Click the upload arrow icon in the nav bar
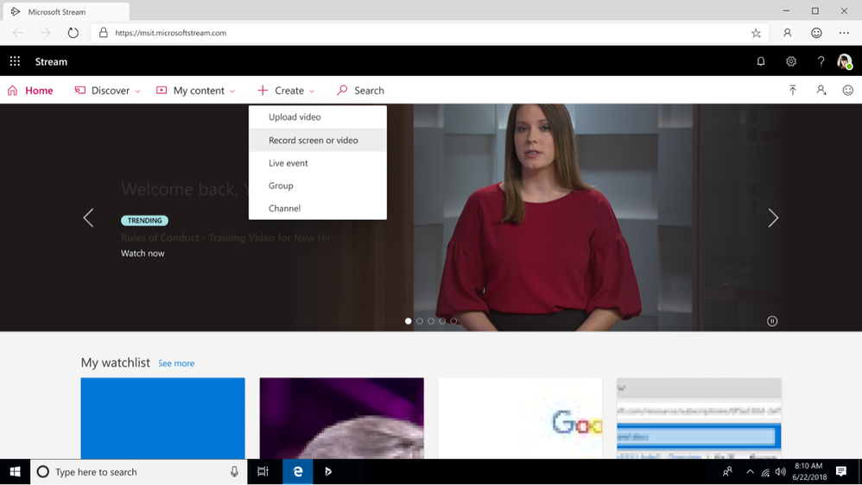The height and width of the screenshot is (485, 862). point(792,90)
